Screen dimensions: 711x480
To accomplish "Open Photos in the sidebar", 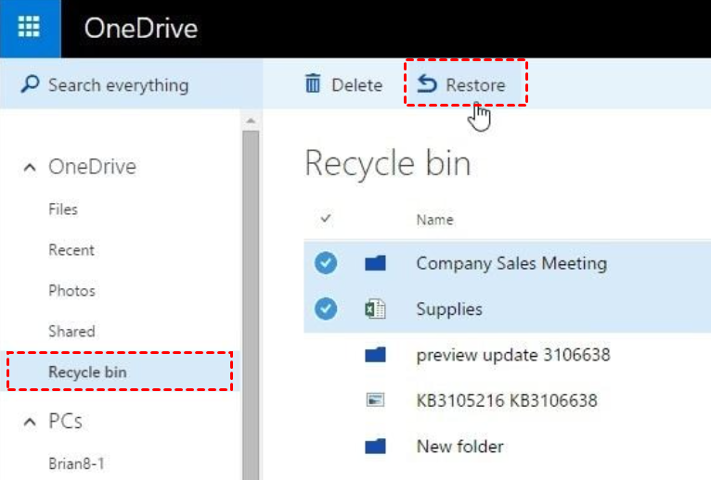I will (71, 291).
